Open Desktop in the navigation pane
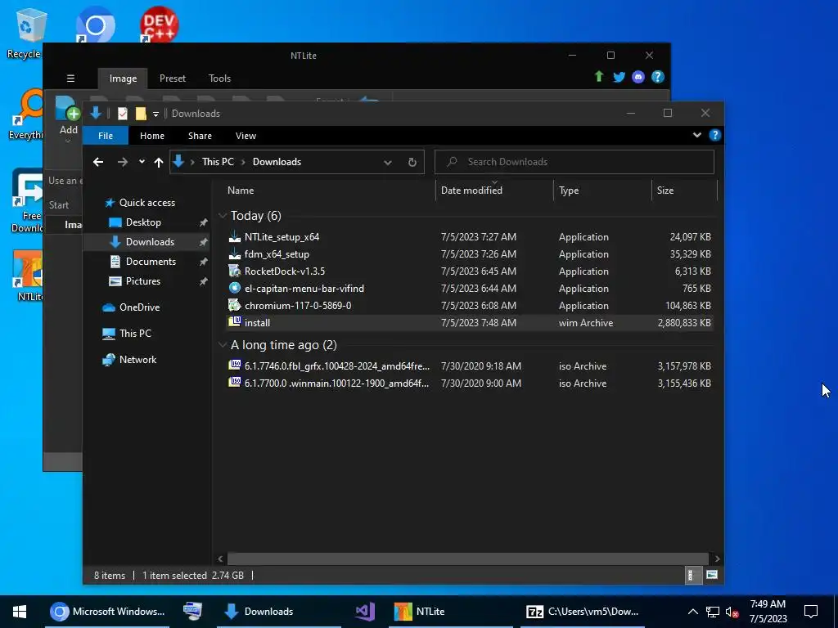The image size is (838, 628). click(143, 222)
